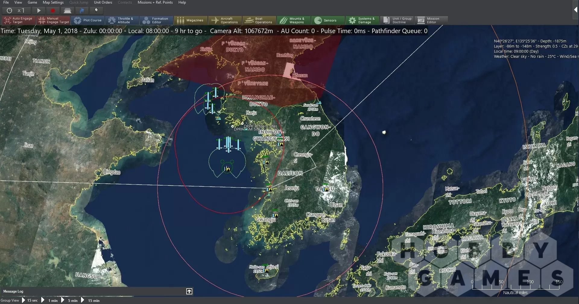Select the airbase icon at Daegu
Image resolution: width=579 pixels, height=304 pixels.
[325, 189]
